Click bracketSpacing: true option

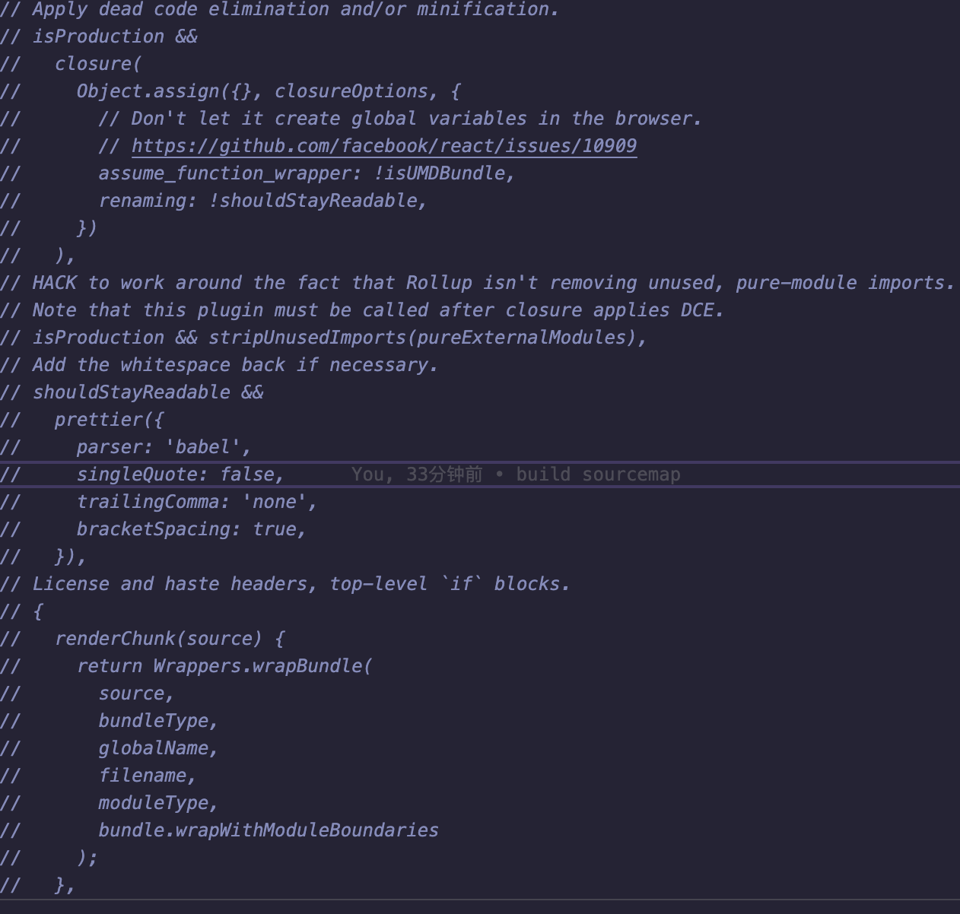click(x=190, y=529)
